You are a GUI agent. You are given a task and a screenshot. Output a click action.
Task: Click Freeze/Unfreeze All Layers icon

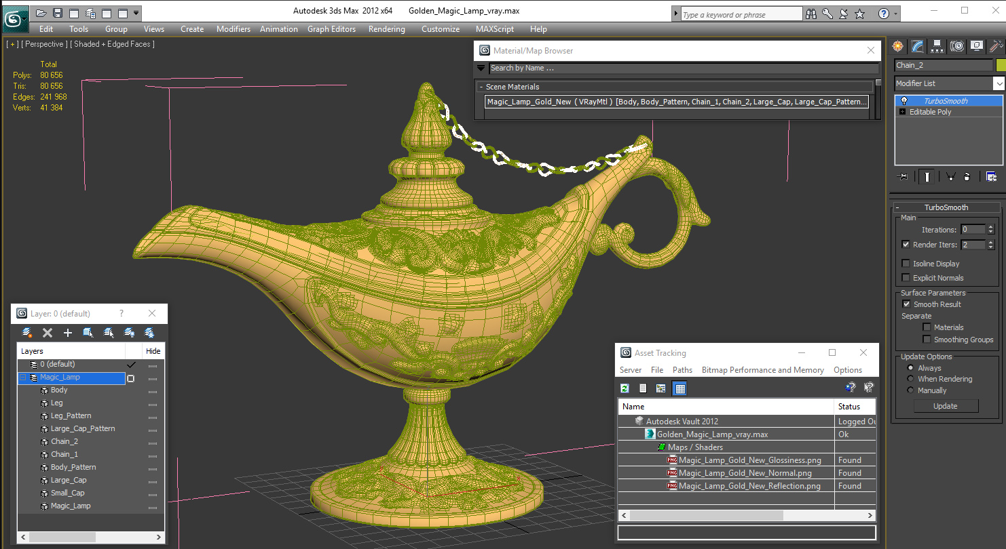[x=149, y=333]
